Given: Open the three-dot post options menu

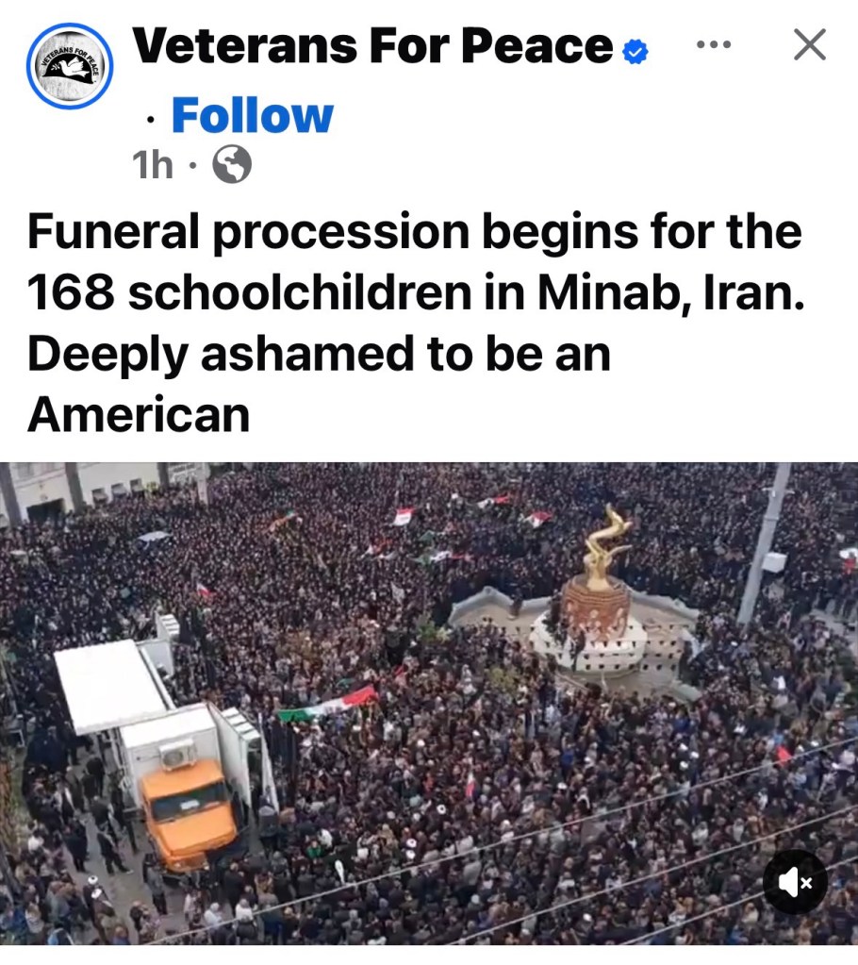Looking at the screenshot, I should pos(714,44).
